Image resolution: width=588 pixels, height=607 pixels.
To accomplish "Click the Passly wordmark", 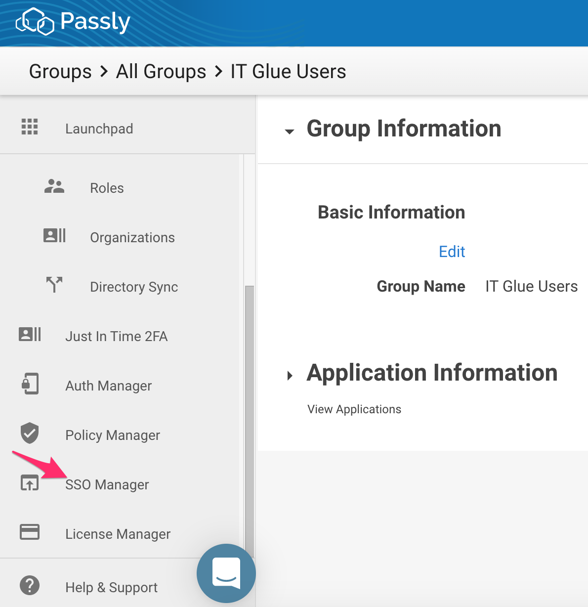I will 95,22.
